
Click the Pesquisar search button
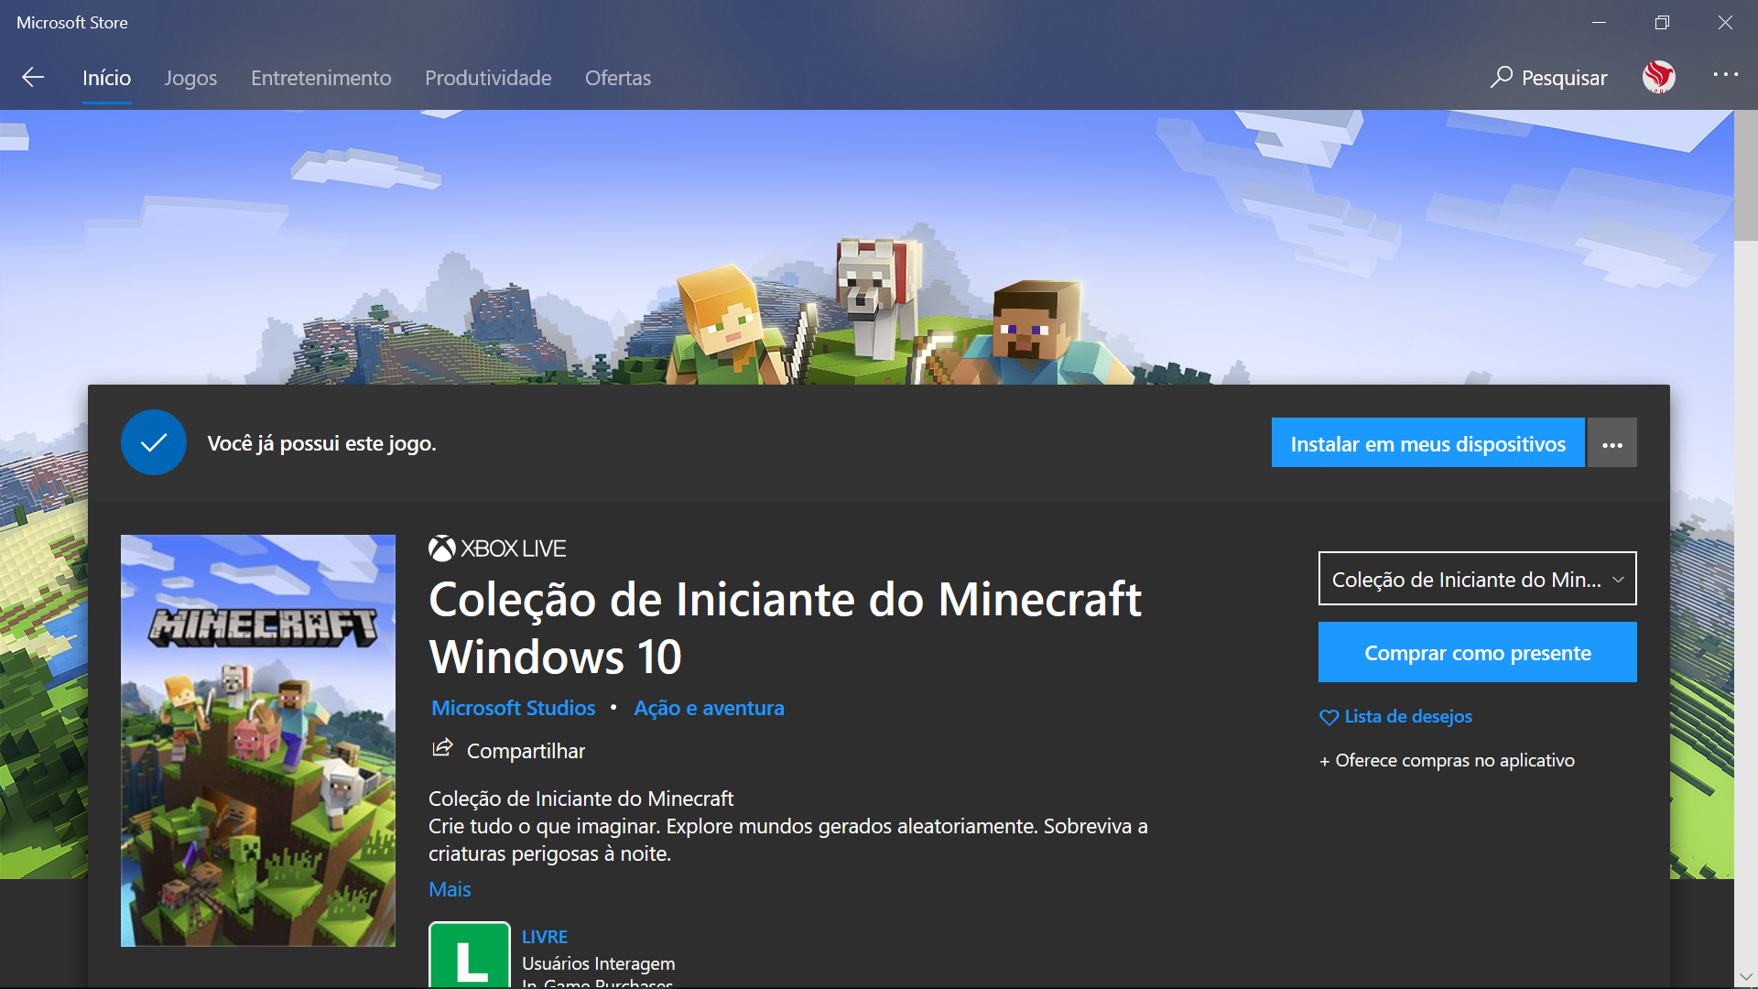pyautogui.click(x=1548, y=78)
